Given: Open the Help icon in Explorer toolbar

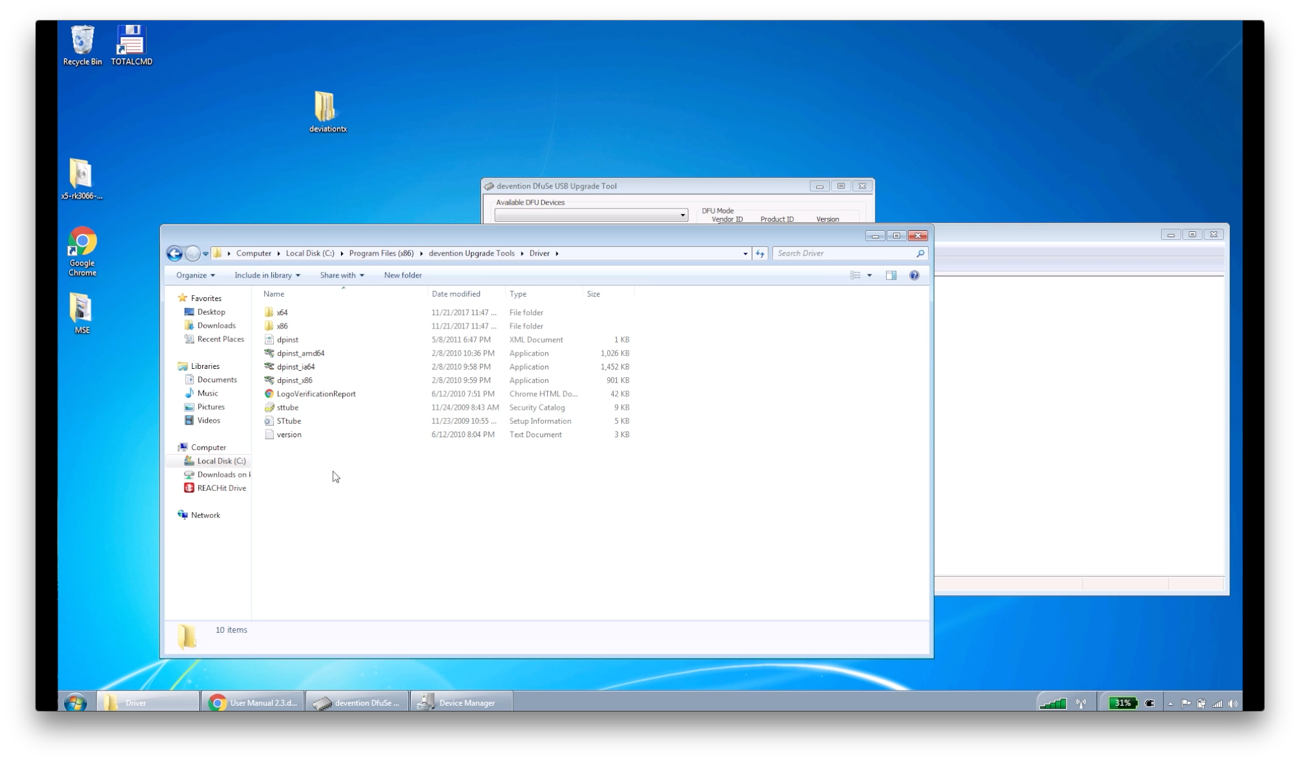Looking at the screenshot, I should pos(914,276).
